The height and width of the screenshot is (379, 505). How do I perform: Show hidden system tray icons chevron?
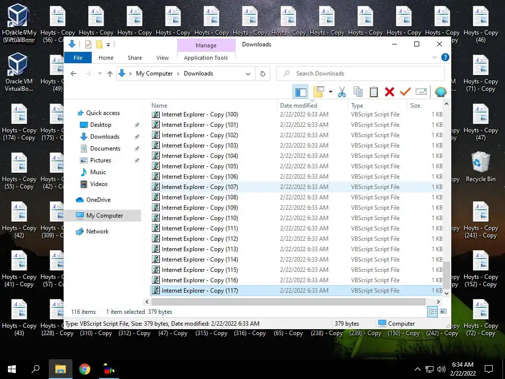(417, 369)
